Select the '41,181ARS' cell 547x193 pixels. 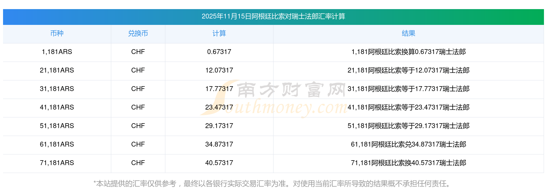[57, 107]
